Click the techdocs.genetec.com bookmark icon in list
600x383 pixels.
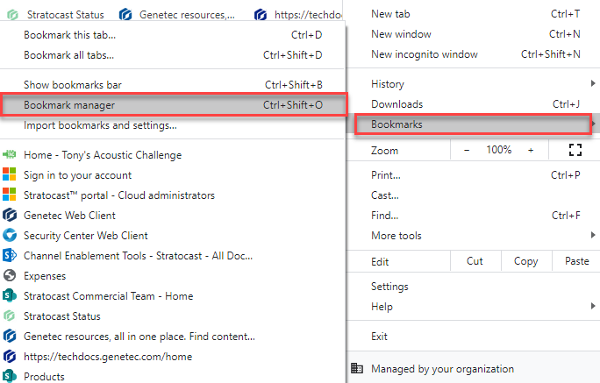9,356
